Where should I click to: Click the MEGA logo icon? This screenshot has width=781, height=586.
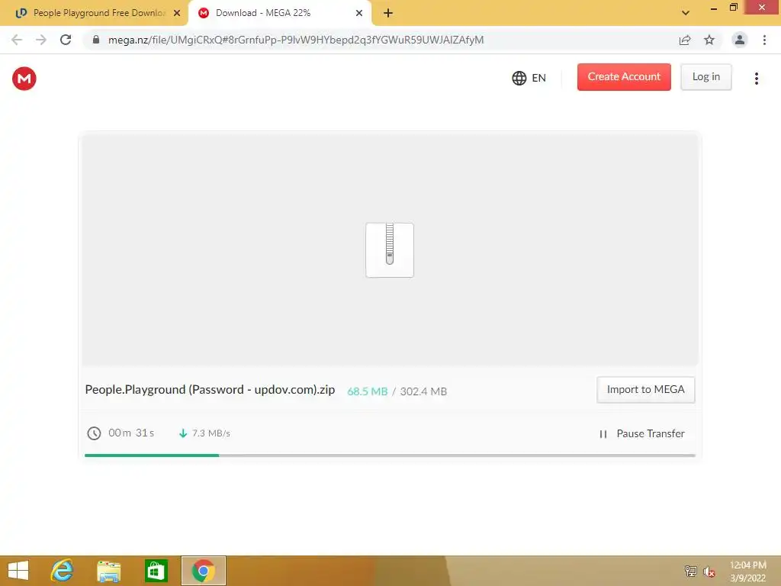(24, 79)
